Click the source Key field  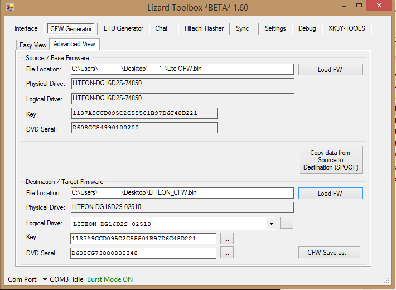pyautogui.click(x=144, y=113)
